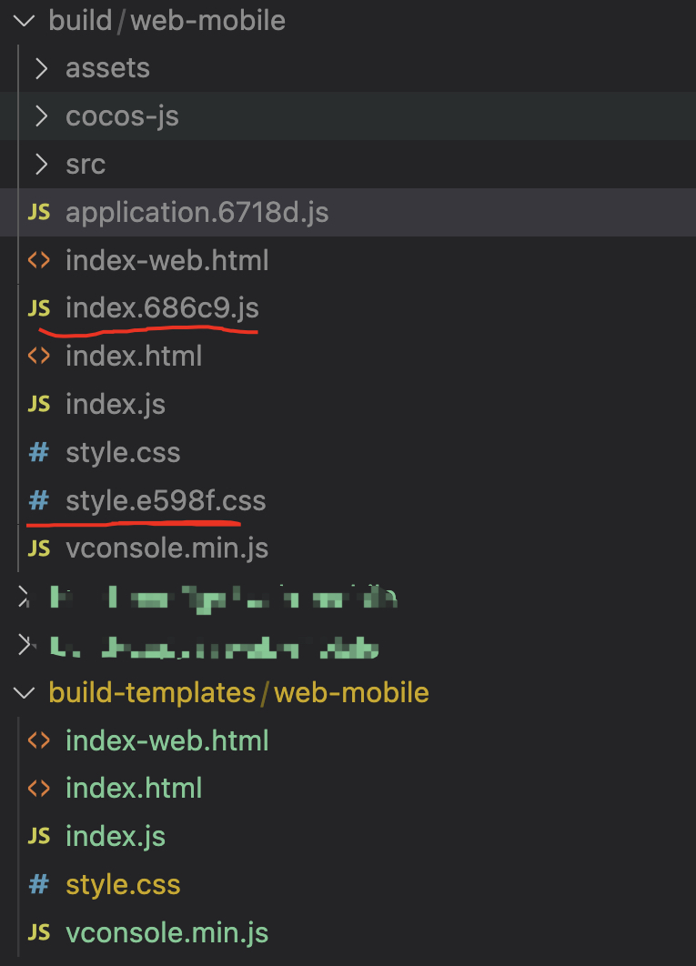Open vconsole.min.js in build-templates folder

[166, 932]
